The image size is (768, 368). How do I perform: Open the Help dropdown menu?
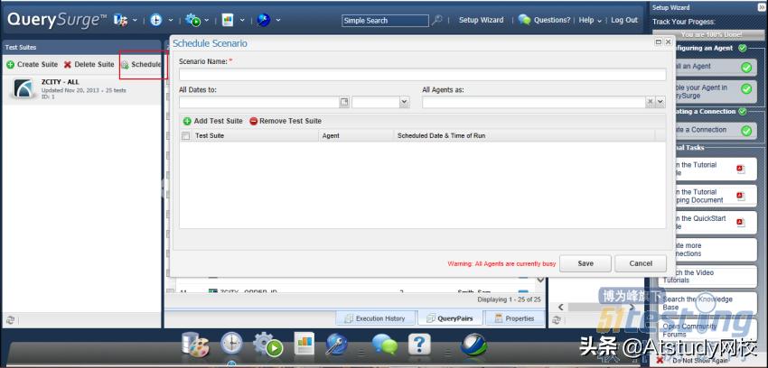tap(590, 20)
